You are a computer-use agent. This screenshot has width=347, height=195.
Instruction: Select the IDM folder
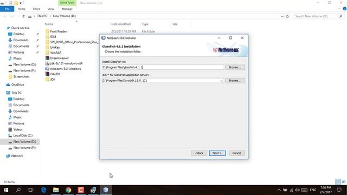point(53,37)
